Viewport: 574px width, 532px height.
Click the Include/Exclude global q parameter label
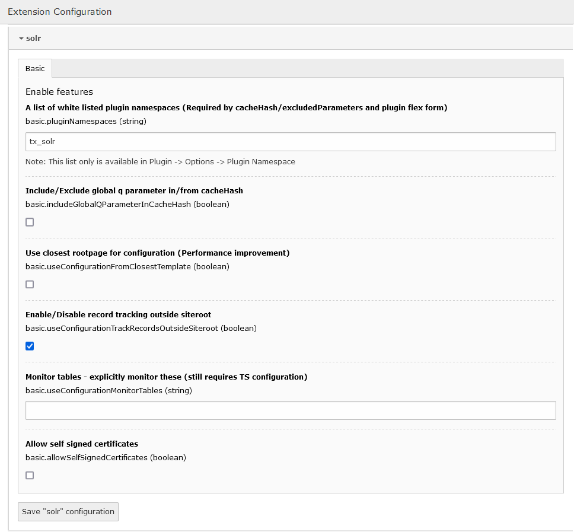134,191
